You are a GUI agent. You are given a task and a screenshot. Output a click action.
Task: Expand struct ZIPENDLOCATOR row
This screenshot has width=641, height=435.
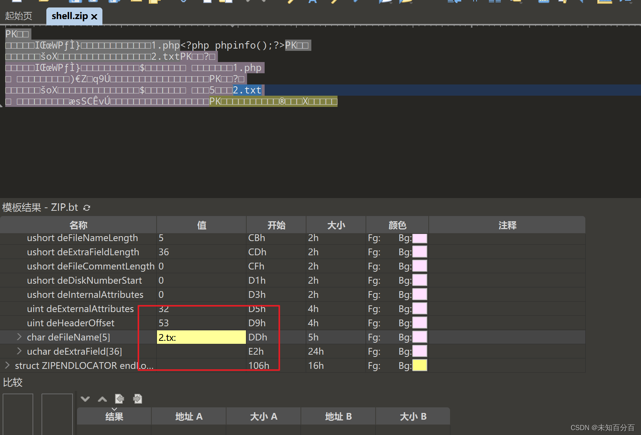point(7,365)
